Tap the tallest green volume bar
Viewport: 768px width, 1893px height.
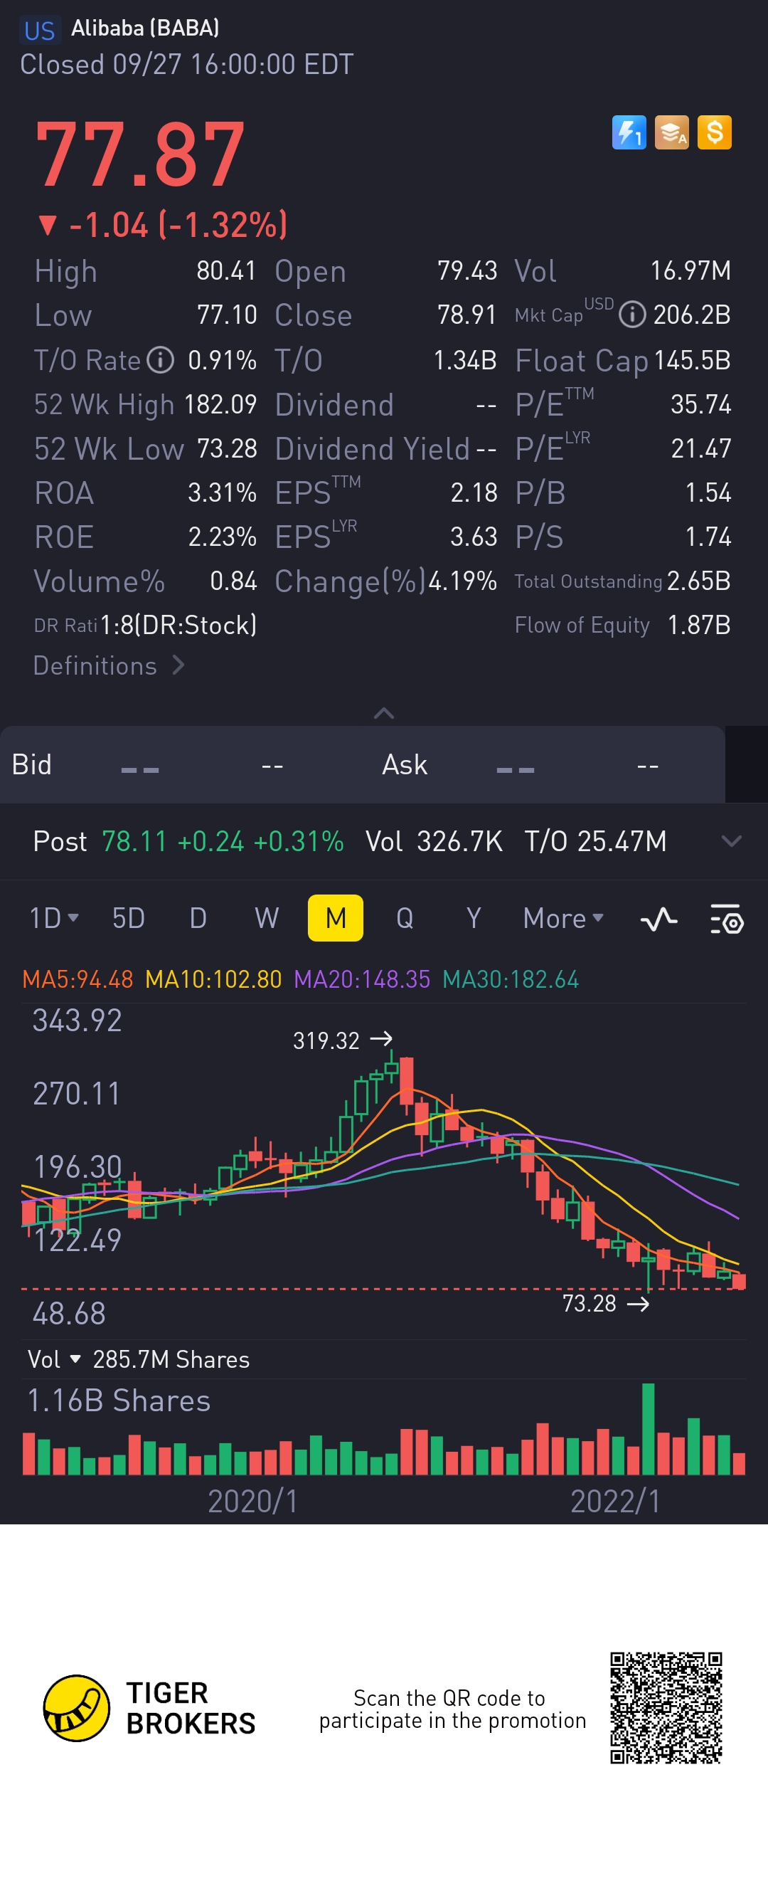[649, 1428]
